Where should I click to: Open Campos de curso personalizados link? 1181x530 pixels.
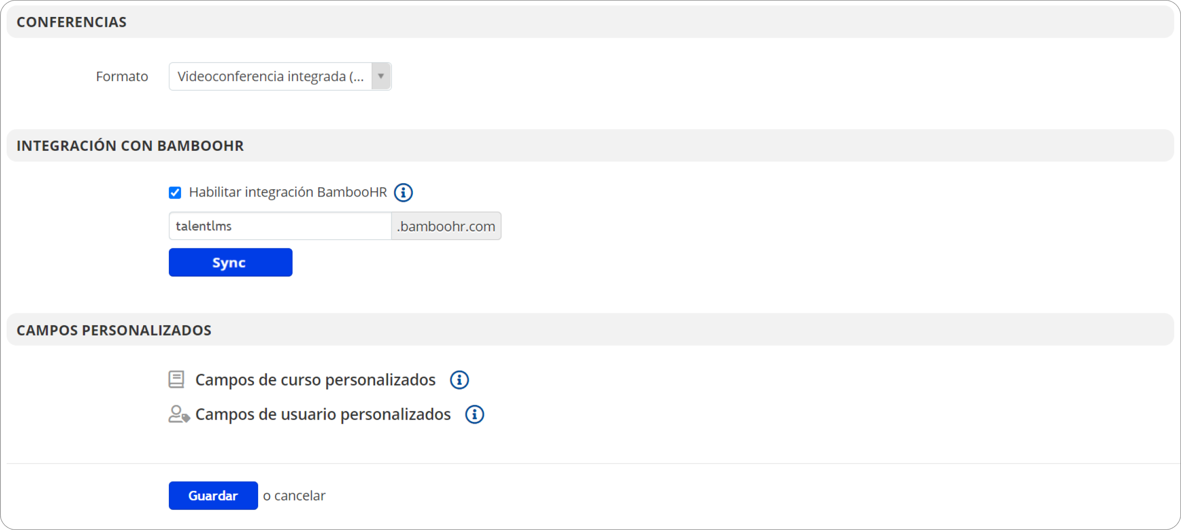315,380
